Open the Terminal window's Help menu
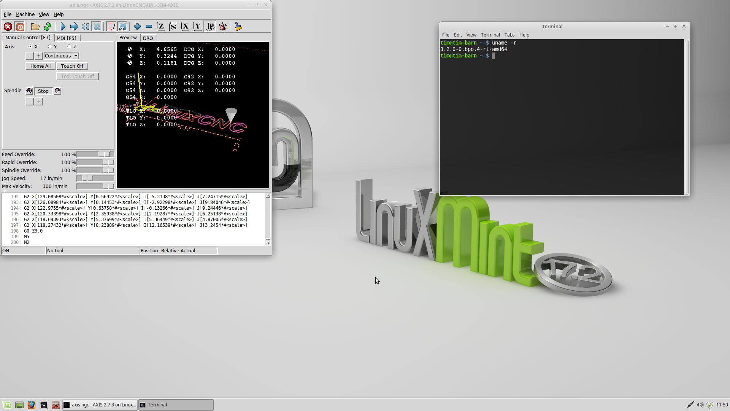Image resolution: width=730 pixels, height=411 pixels. pyautogui.click(x=524, y=35)
